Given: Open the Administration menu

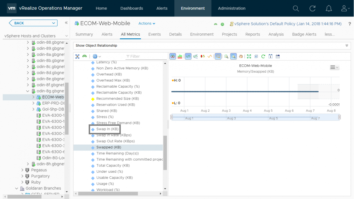Looking at the screenshot, I should [x=232, y=8].
